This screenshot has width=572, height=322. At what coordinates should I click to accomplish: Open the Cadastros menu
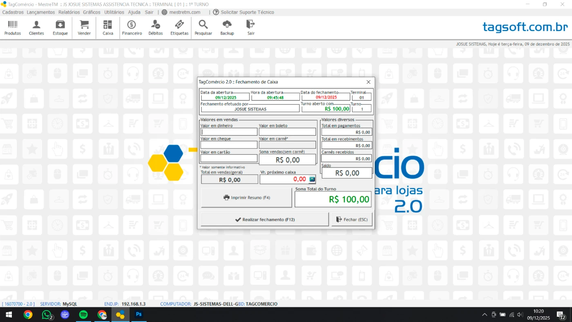point(13,12)
